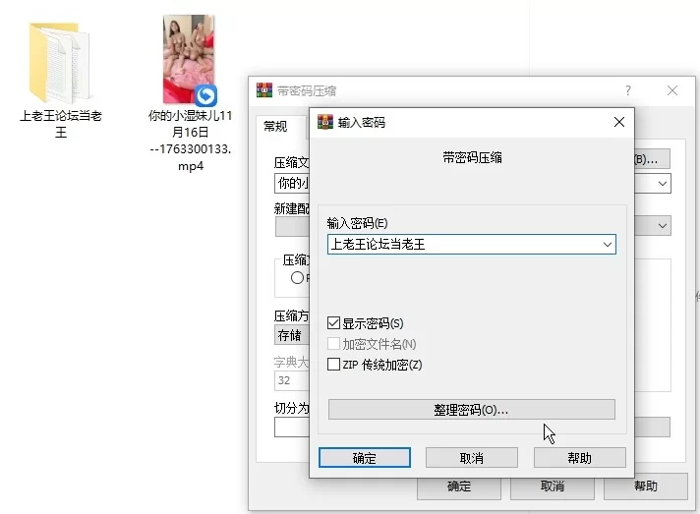Click WinRAR icon in 带密码压缩 title bar

tap(263, 90)
